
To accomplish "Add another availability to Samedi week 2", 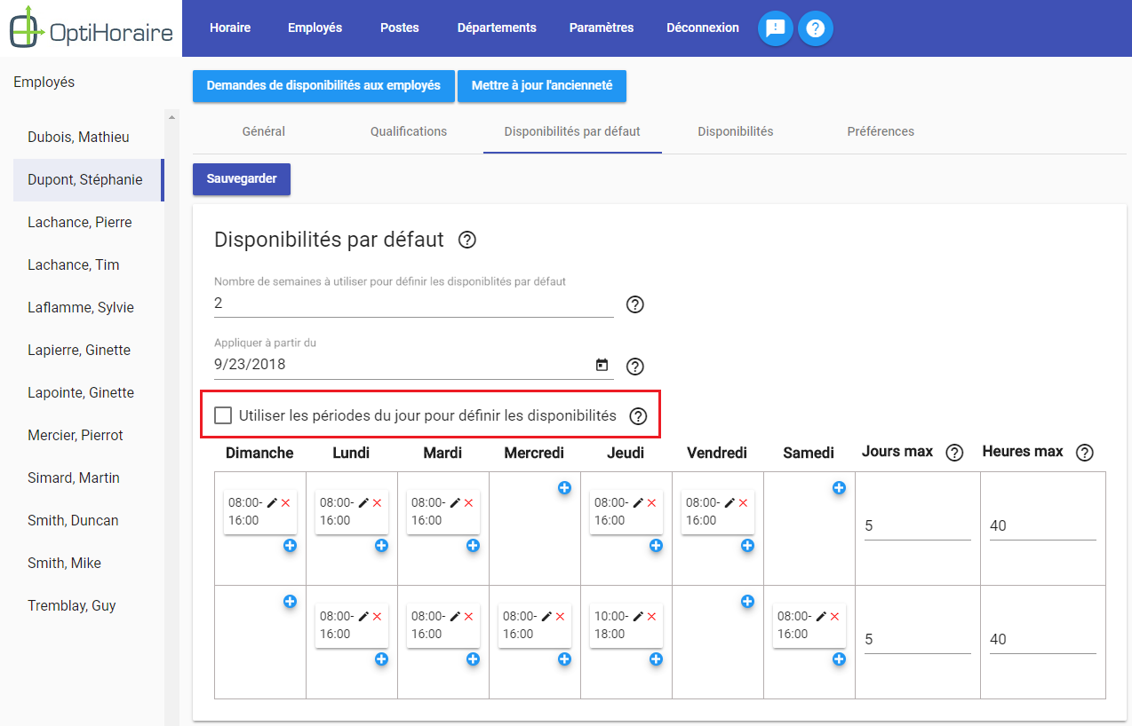I will click(x=839, y=659).
